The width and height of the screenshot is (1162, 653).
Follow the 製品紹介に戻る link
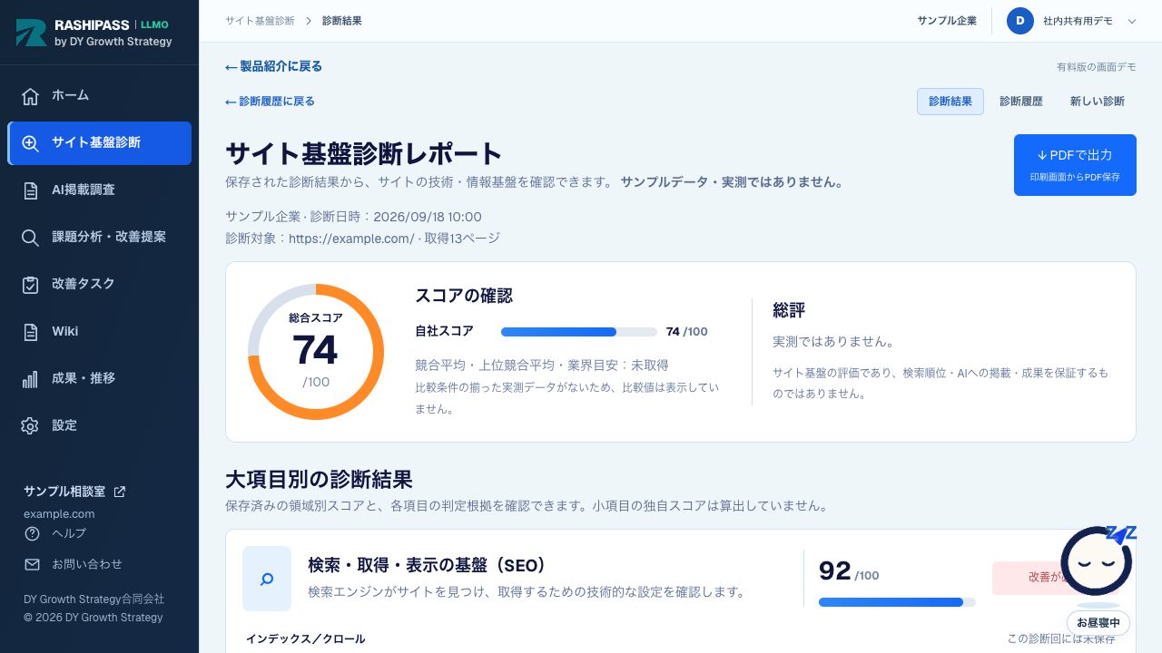(274, 66)
